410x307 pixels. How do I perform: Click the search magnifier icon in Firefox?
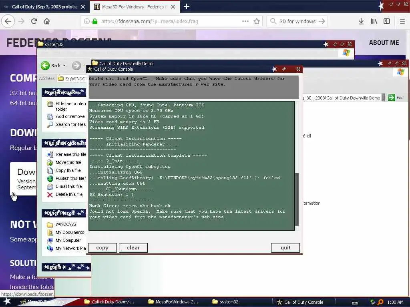tap(273, 22)
